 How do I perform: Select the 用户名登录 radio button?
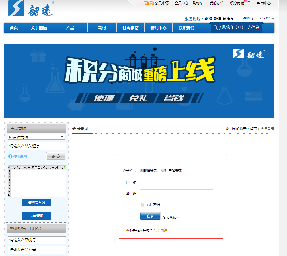coord(163,170)
